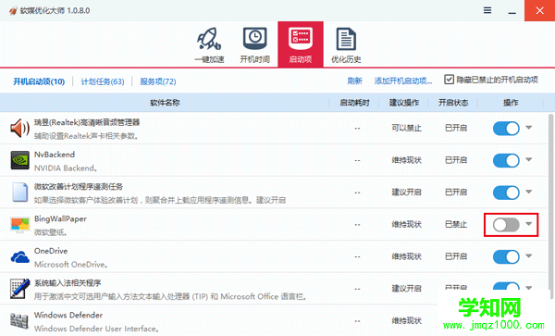
Task: Select the Windows Defender name text
Action: click(68, 315)
